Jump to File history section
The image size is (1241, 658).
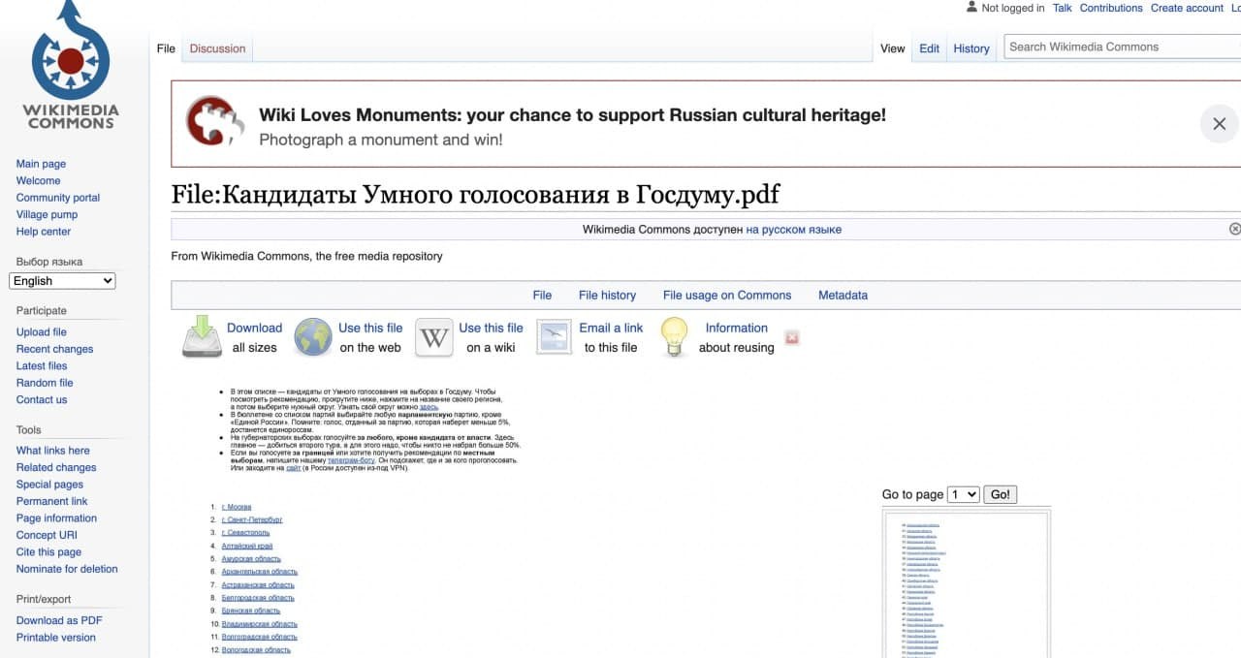[x=607, y=296]
